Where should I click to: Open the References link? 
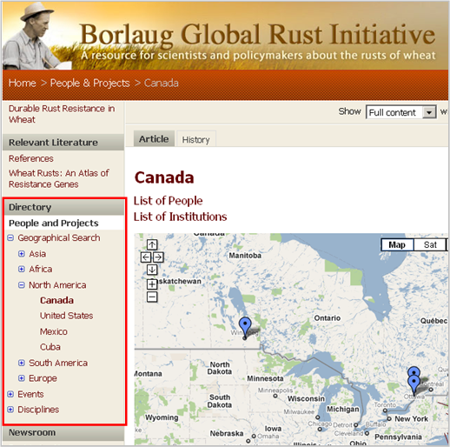31,158
